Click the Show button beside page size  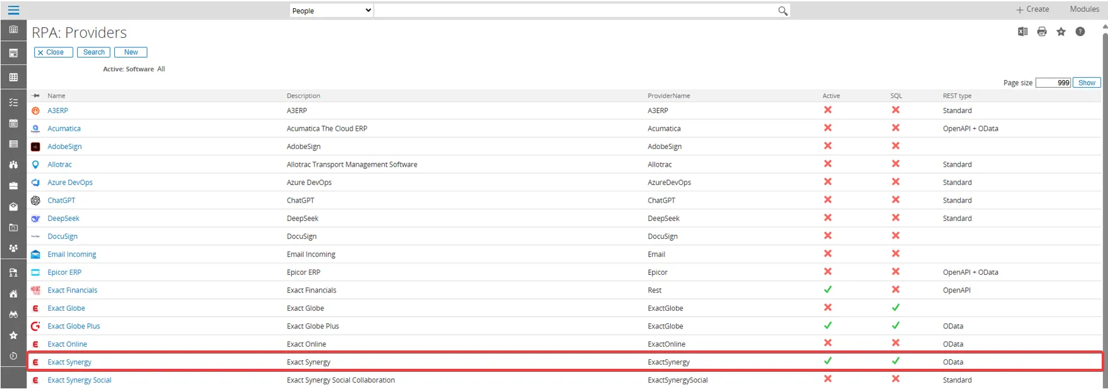(1087, 83)
